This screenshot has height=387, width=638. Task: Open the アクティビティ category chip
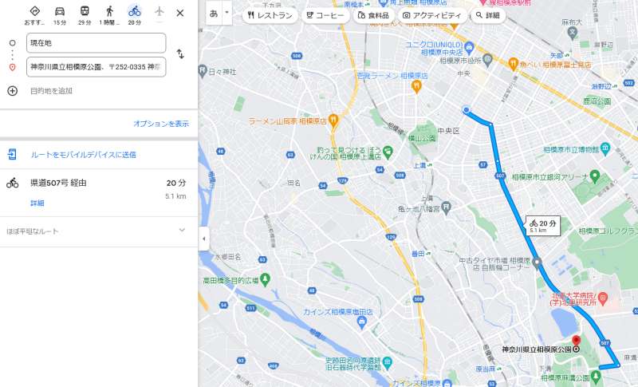(432, 15)
